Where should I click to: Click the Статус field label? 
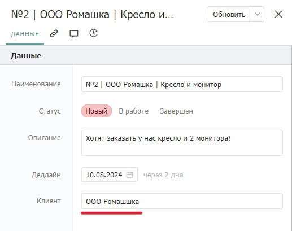point(50,111)
